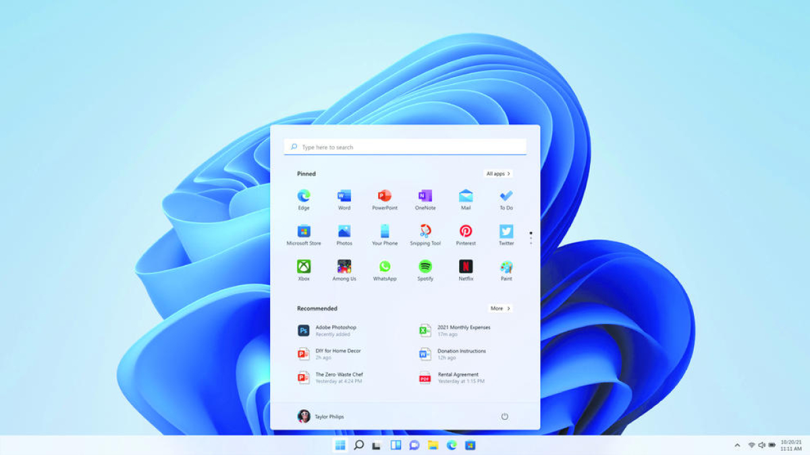Open the Mail app
This screenshot has height=455, width=810.
pyautogui.click(x=465, y=195)
